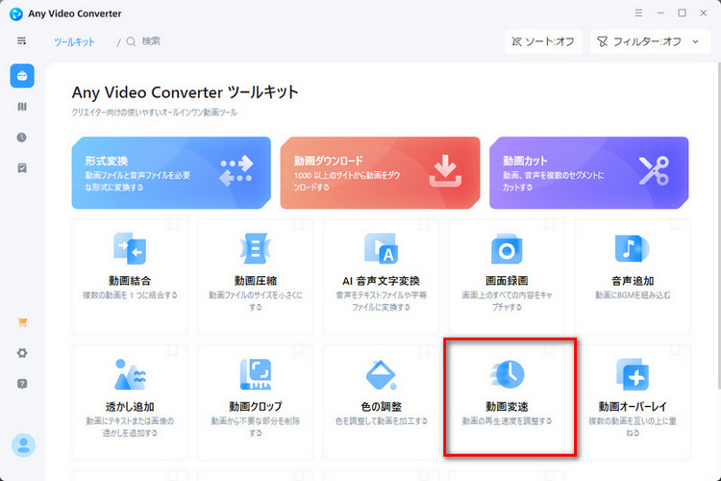Click the 動画変速 title text
This screenshot has width=721, height=481.
pos(507,407)
